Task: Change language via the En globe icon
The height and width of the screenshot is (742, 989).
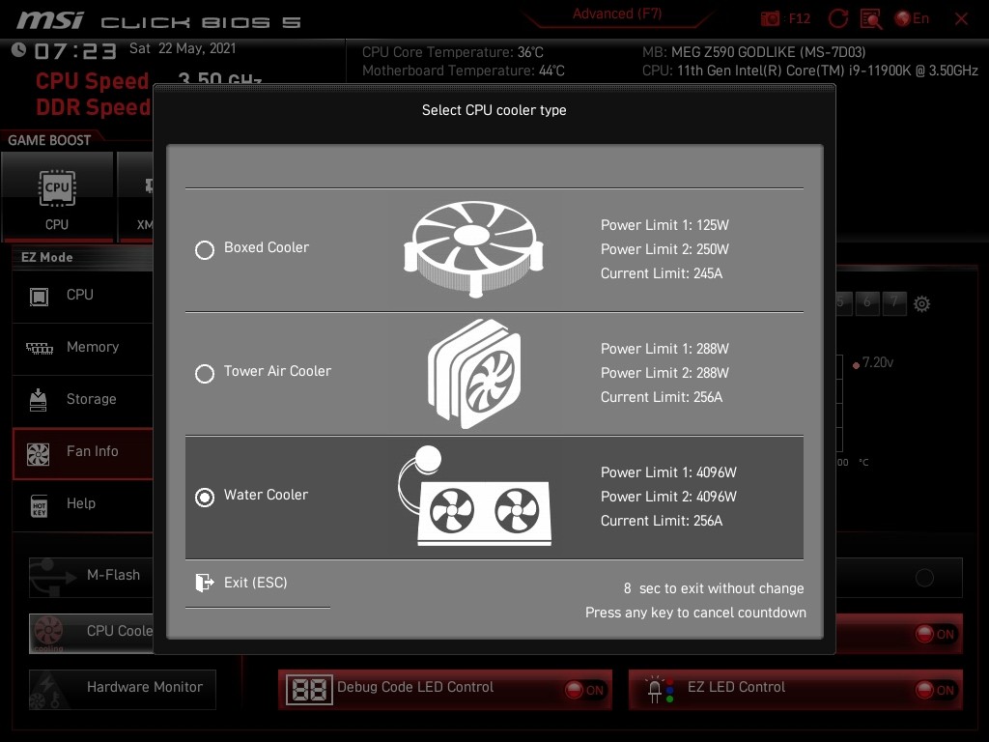Action: pyautogui.click(x=912, y=18)
